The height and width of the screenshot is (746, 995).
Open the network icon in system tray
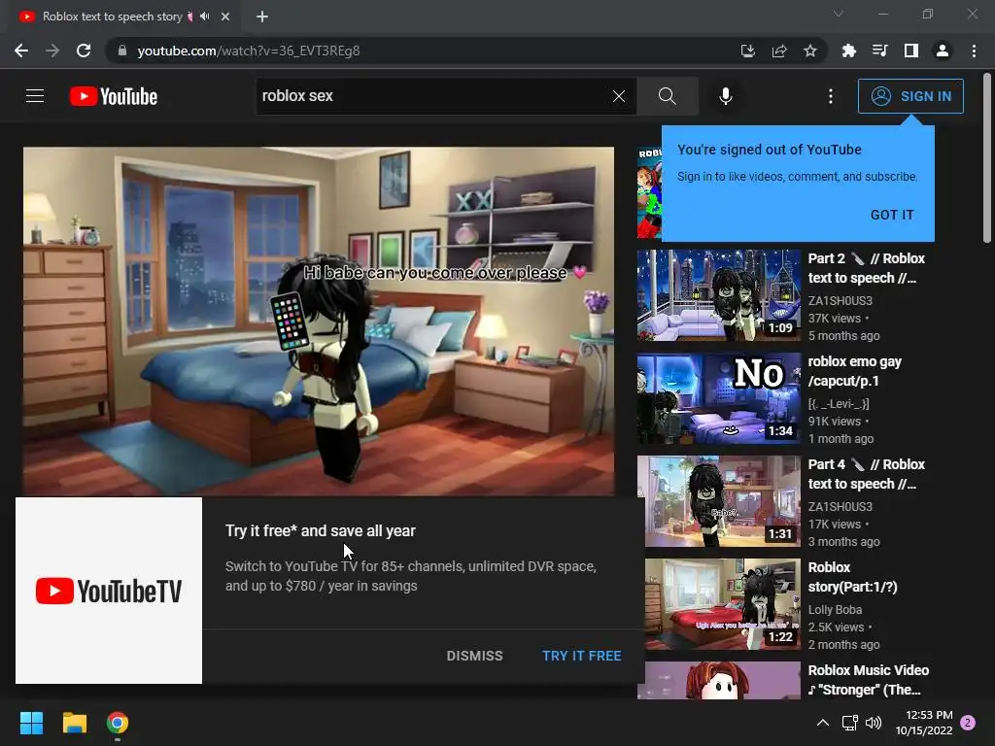[849, 723]
